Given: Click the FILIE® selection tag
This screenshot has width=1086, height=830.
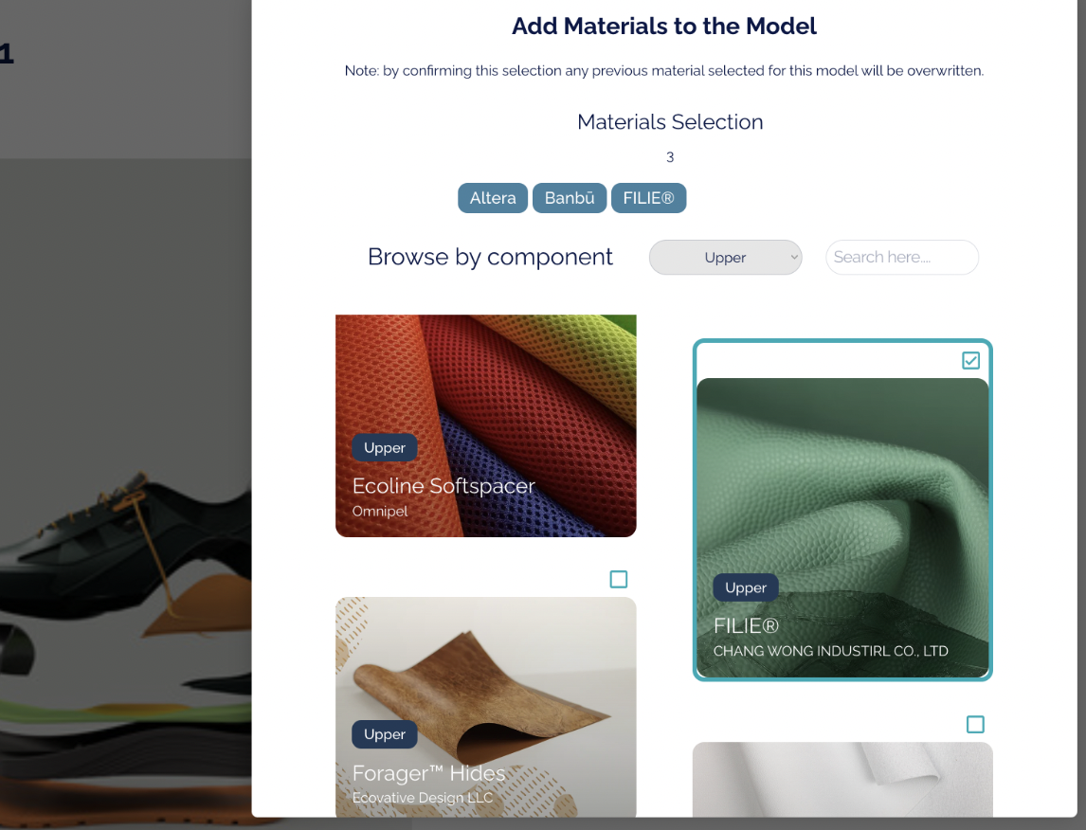Looking at the screenshot, I should pyautogui.click(x=648, y=198).
